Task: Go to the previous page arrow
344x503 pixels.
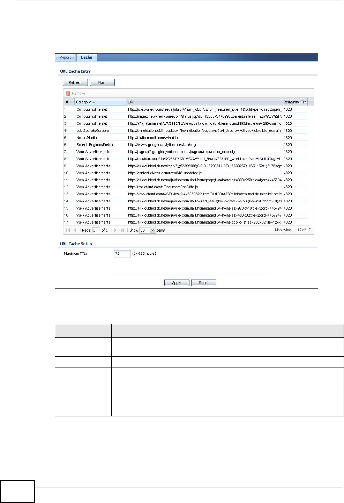Action: click(x=75, y=230)
